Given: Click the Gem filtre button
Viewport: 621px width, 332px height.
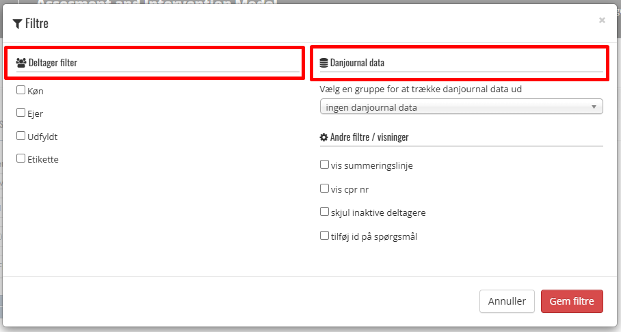Looking at the screenshot, I should 572,301.
